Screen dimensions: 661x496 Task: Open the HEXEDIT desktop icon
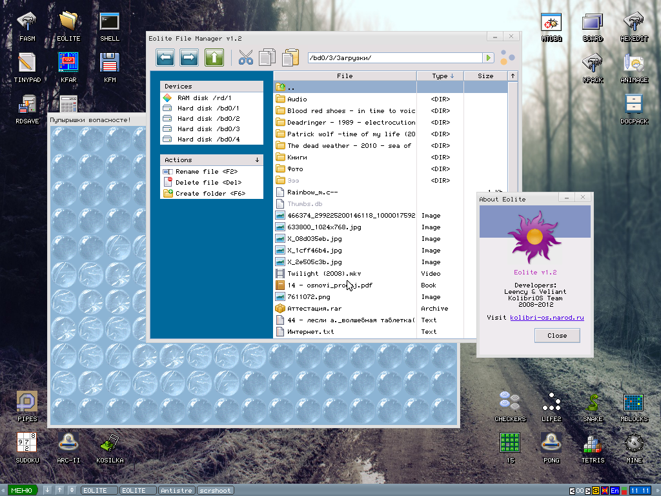[x=633, y=24]
